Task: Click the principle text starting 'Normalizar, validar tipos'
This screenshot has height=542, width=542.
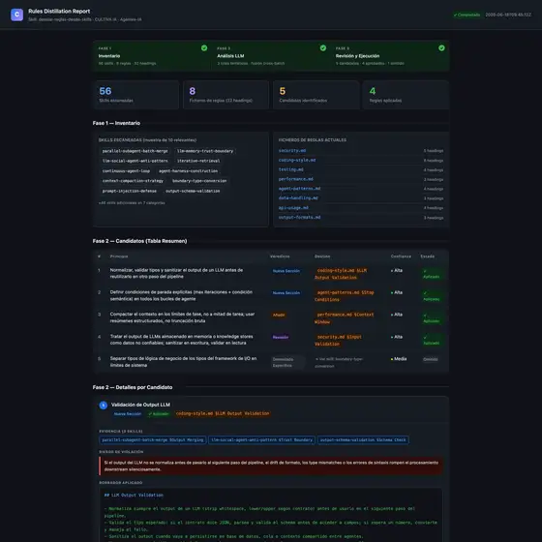Action: 177,273
